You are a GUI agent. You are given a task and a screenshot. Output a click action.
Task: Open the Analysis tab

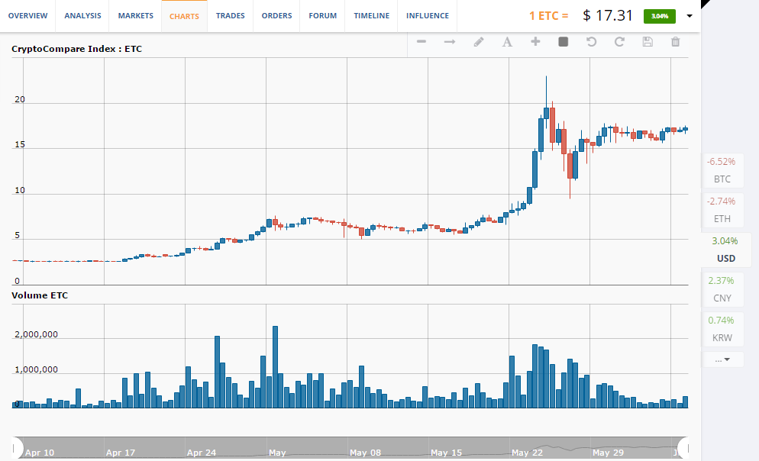click(x=82, y=16)
